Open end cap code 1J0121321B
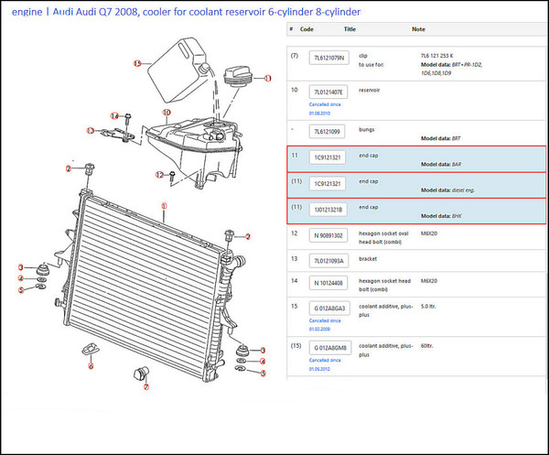Screen dimensions: 549x455 [x=328, y=210]
